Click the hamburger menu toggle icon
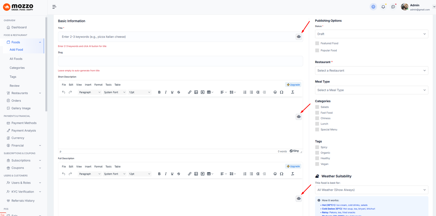The height and width of the screenshot is (216, 436). [54, 7]
